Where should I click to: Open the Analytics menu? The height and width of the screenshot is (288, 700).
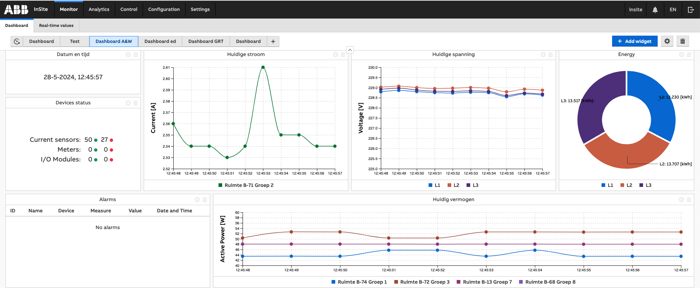(x=99, y=9)
